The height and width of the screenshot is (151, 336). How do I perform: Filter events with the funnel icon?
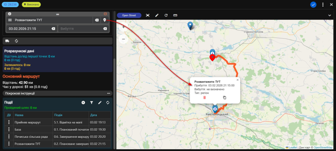coord(92,103)
